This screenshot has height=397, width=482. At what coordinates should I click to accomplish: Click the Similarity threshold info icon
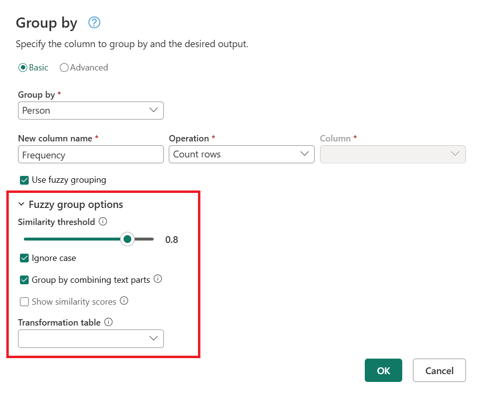click(103, 222)
